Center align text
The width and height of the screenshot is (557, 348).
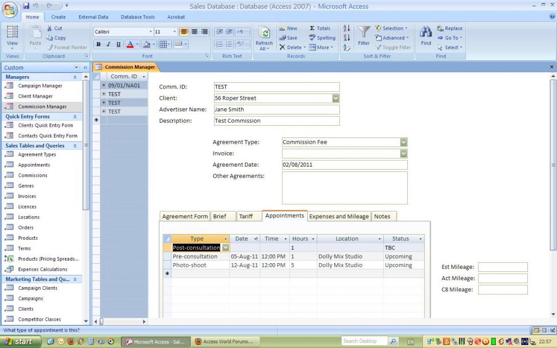194,32
